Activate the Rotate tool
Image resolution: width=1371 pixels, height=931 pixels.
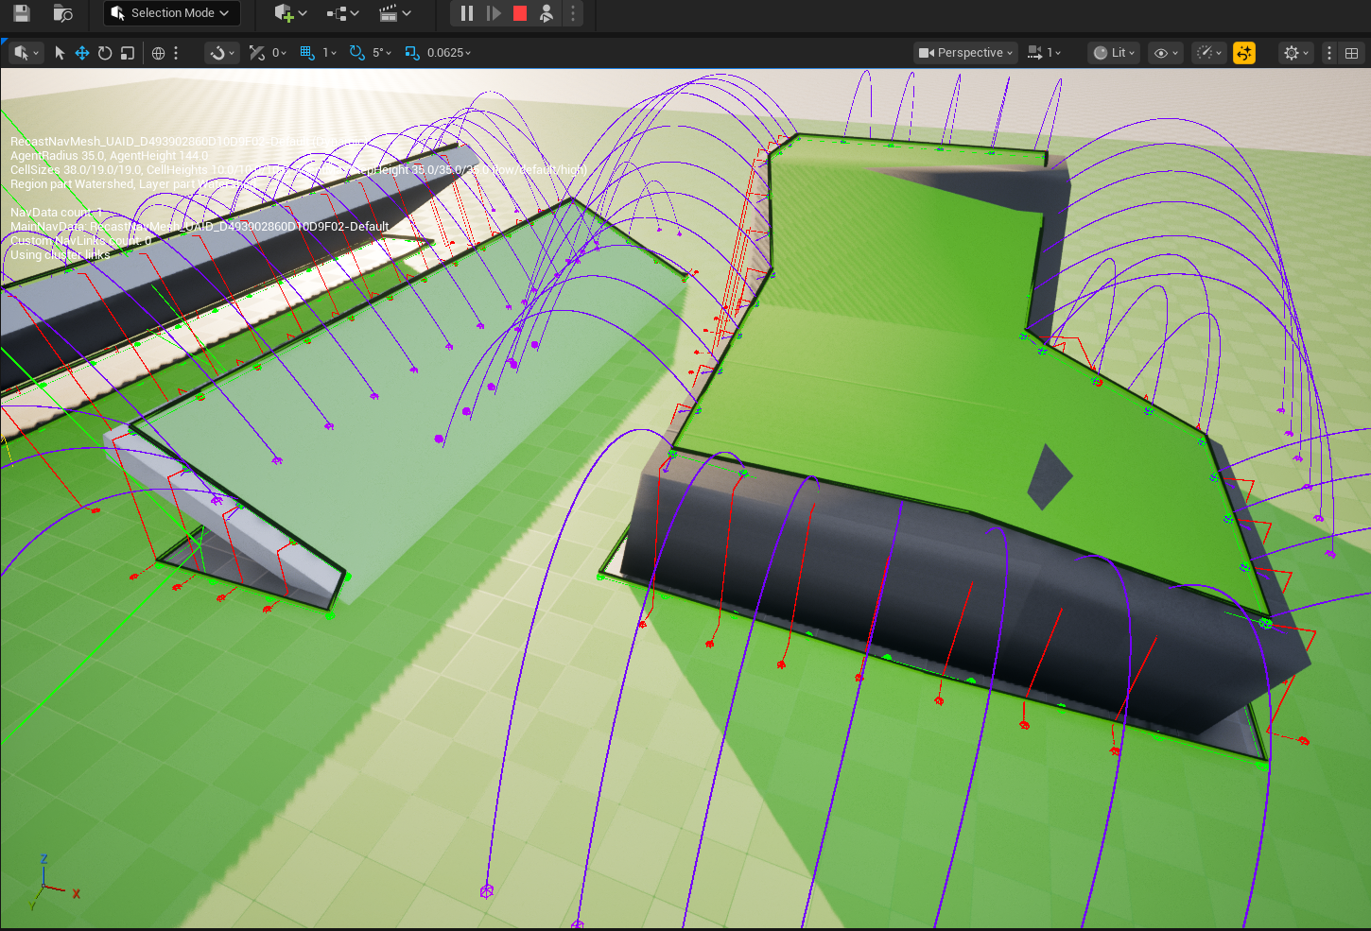point(105,53)
